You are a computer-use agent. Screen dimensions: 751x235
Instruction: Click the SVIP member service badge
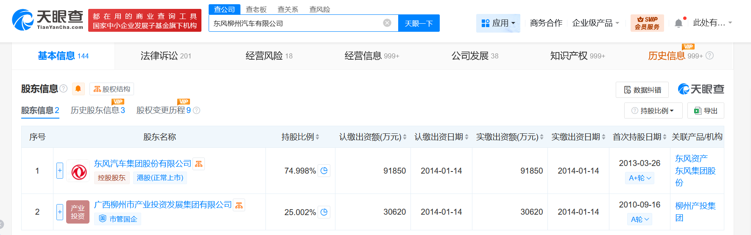(x=647, y=23)
